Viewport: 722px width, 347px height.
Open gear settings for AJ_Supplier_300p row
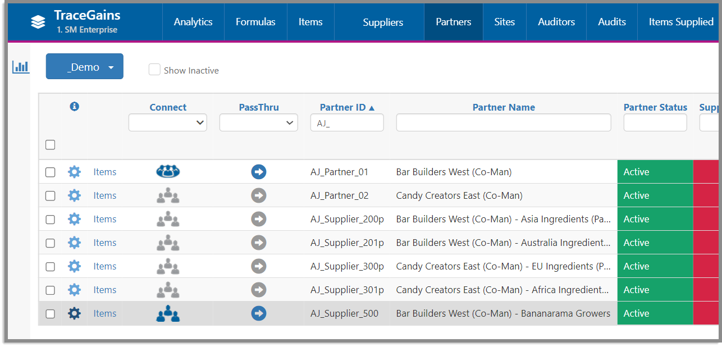point(74,266)
